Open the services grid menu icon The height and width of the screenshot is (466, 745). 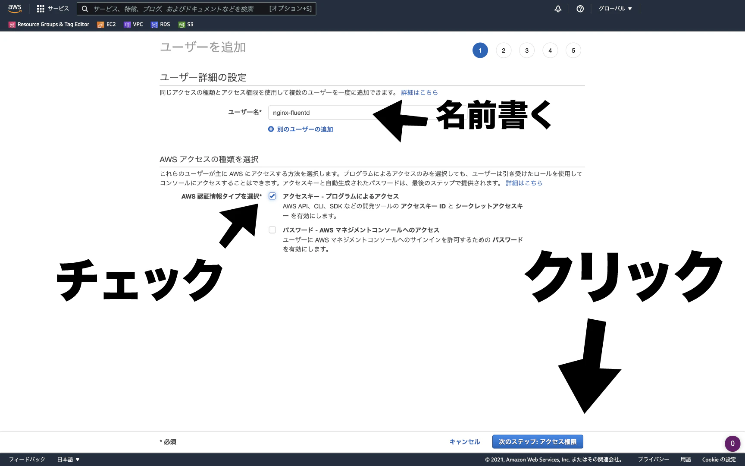(41, 9)
